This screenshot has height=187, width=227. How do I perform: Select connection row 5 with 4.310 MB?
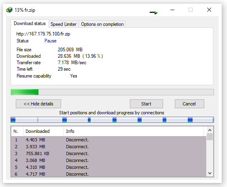109,167
